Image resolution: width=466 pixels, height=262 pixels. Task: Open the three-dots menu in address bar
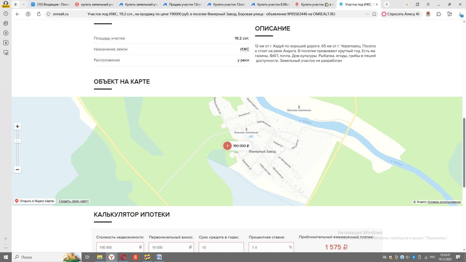point(367,14)
